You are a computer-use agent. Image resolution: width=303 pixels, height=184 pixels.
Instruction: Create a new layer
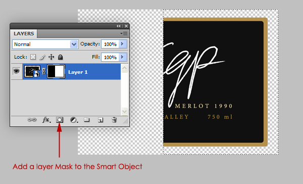[100, 120]
